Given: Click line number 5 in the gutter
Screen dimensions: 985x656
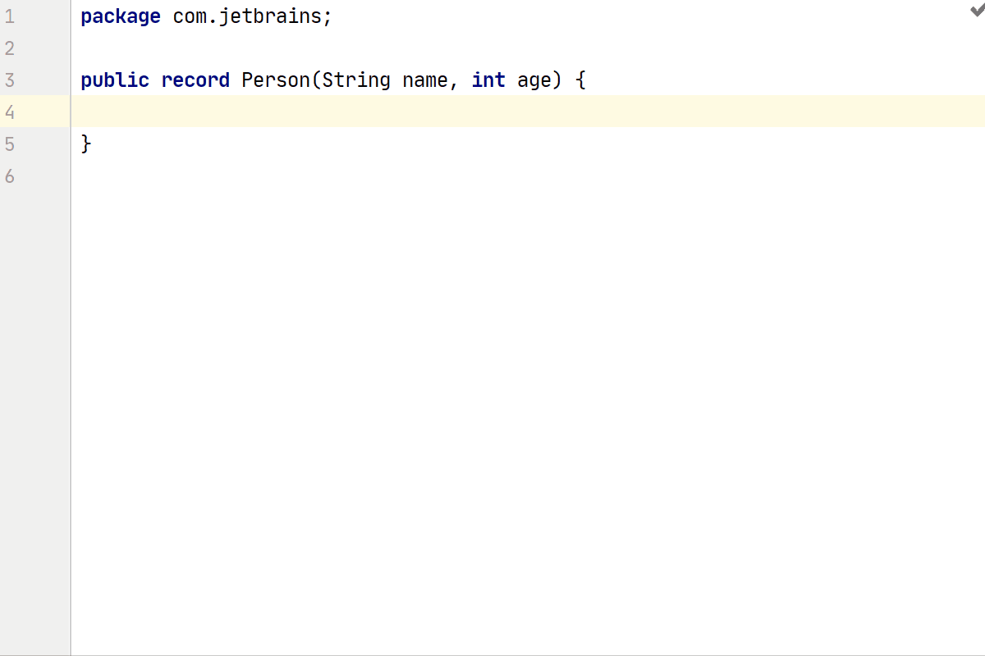Looking at the screenshot, I should [x=10, y=144].
